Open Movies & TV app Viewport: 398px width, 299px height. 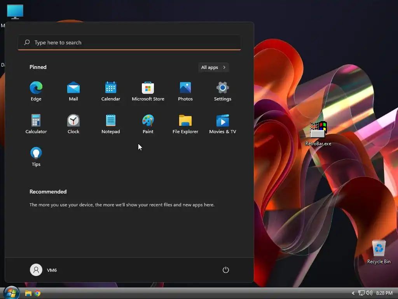223,124
